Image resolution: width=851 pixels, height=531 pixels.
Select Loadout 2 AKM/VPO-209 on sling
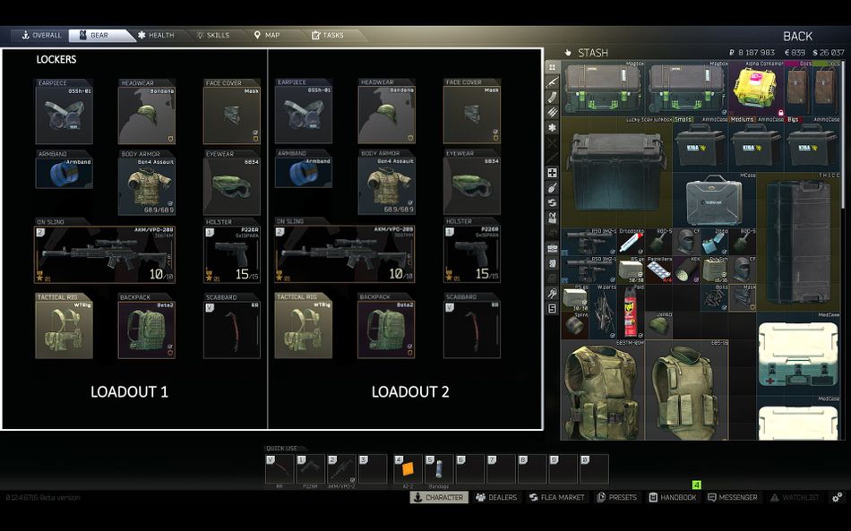point(345,253)
